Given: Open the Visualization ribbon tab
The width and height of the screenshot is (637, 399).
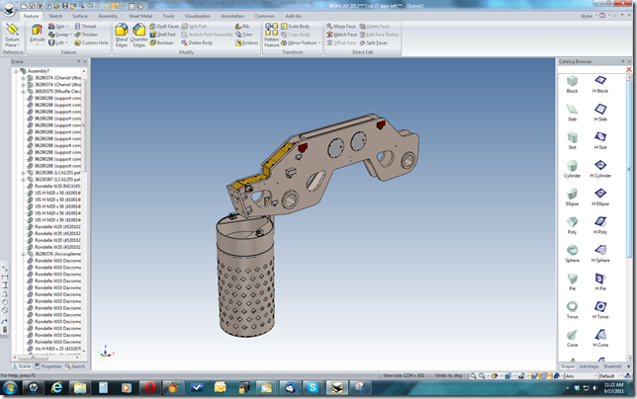Looking at the screenshot, I should tap(198, 17).
